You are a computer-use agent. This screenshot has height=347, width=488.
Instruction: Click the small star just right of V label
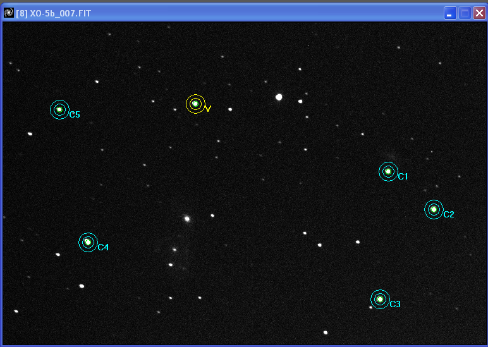[230, 109]
